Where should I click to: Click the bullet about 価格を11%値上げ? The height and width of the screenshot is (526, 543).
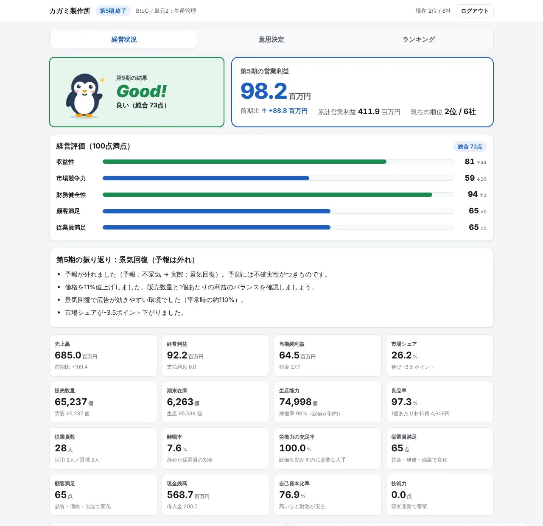(x=190, y=287)
